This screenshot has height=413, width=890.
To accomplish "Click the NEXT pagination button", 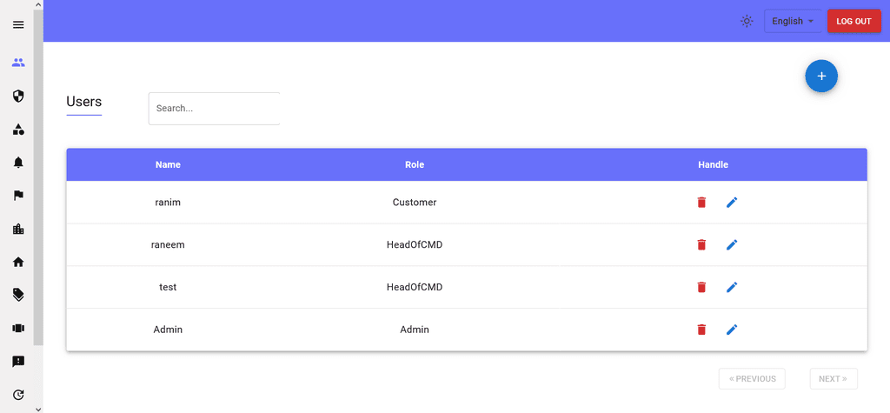I will (834, 379).
